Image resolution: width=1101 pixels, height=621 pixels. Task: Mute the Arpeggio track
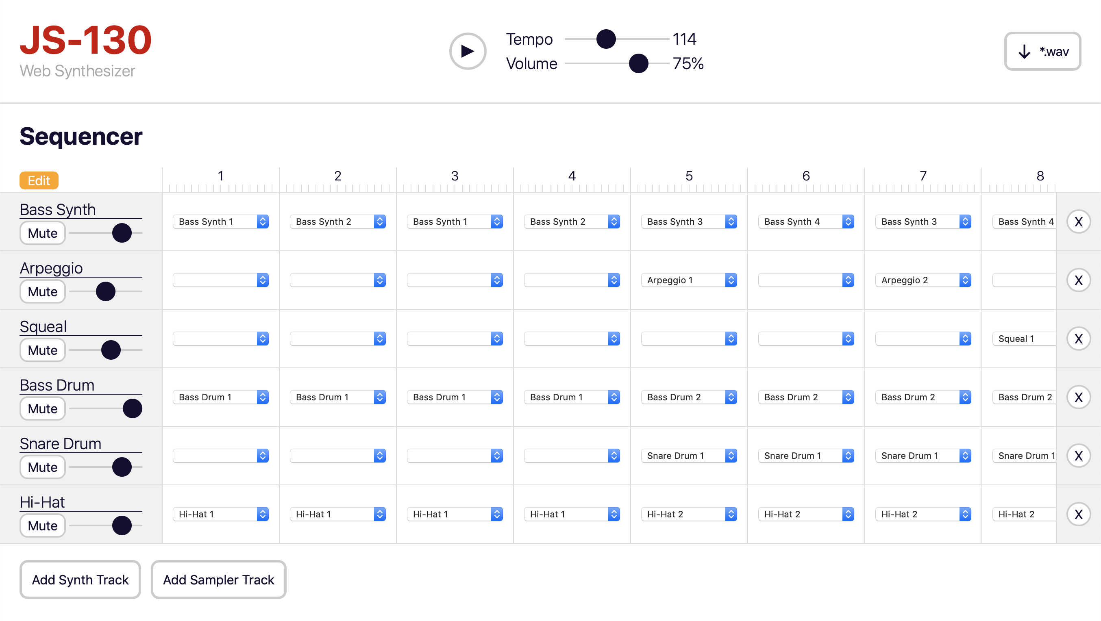click(42, 292)
